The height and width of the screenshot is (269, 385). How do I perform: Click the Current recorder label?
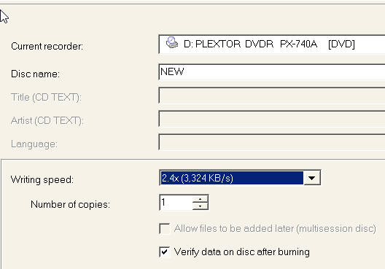[47, 46]
